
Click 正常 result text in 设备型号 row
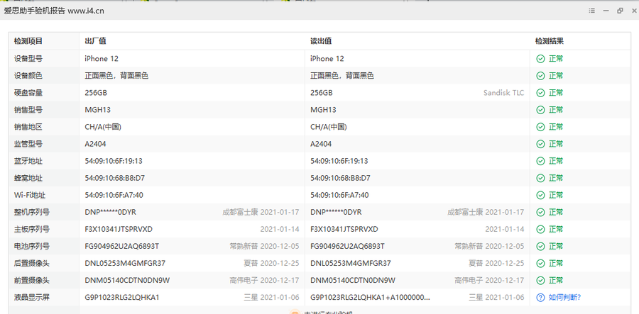tap(556, 59)
